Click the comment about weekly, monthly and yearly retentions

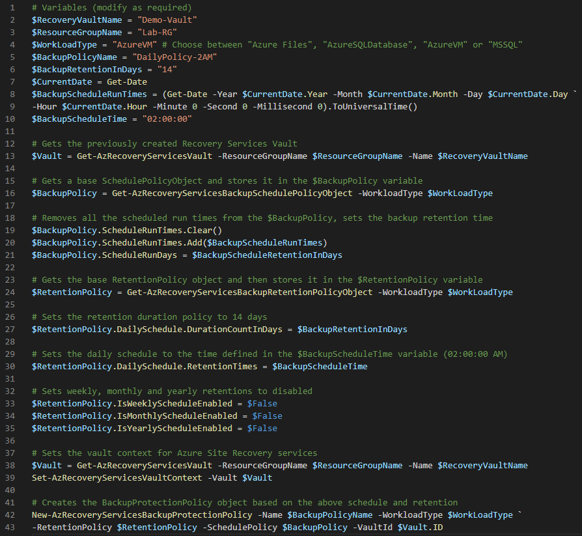point(172,391)
